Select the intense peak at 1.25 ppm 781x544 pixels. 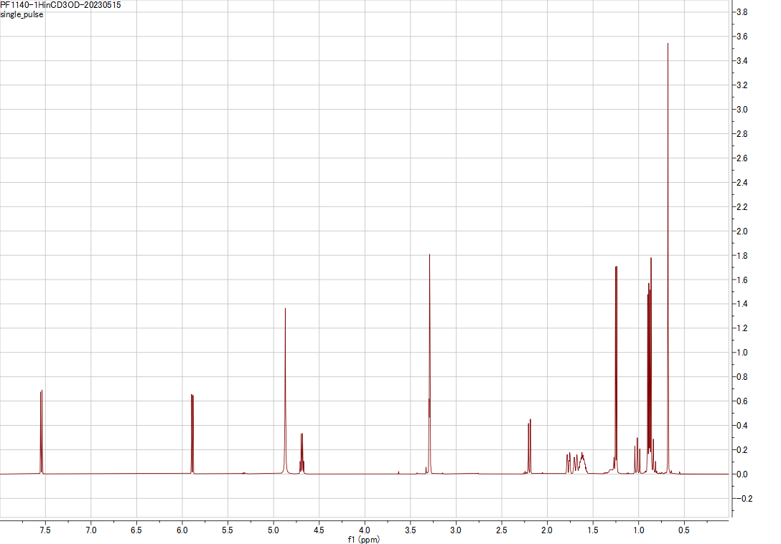616,323
